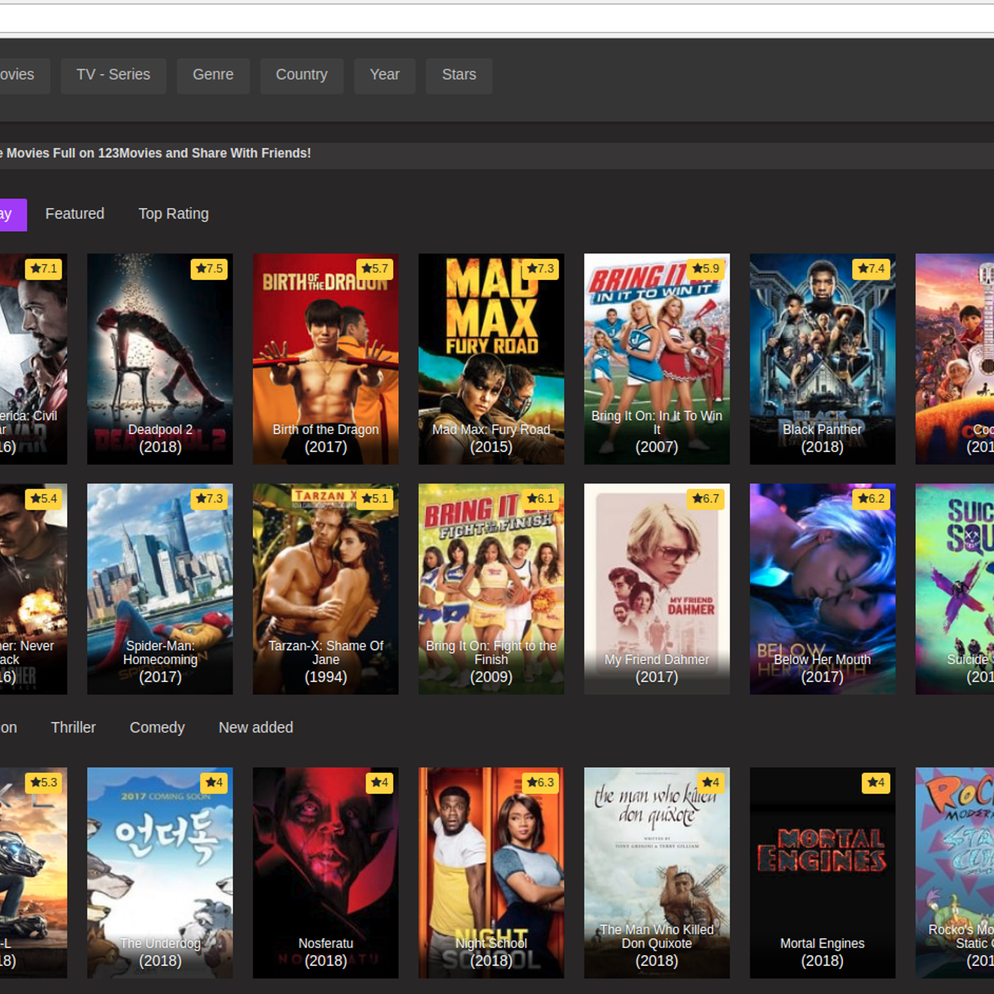This screenshot has width=994, height=994.
Task: Select the New added tab
Action: click(256, 727)
